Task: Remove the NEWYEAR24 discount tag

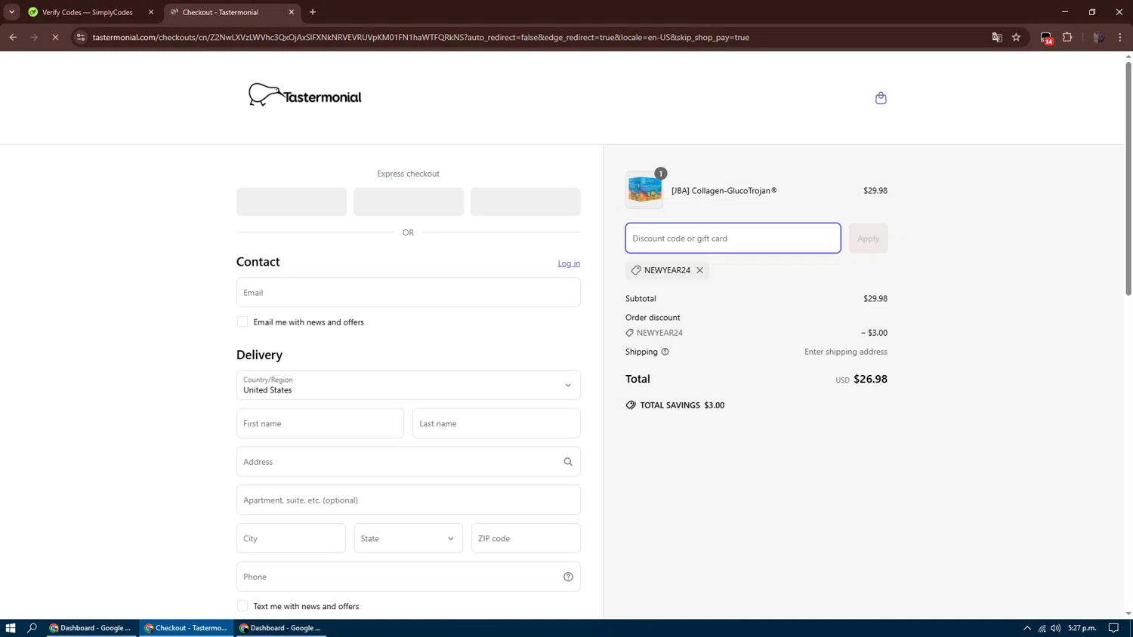Action: tap(700, 270)
